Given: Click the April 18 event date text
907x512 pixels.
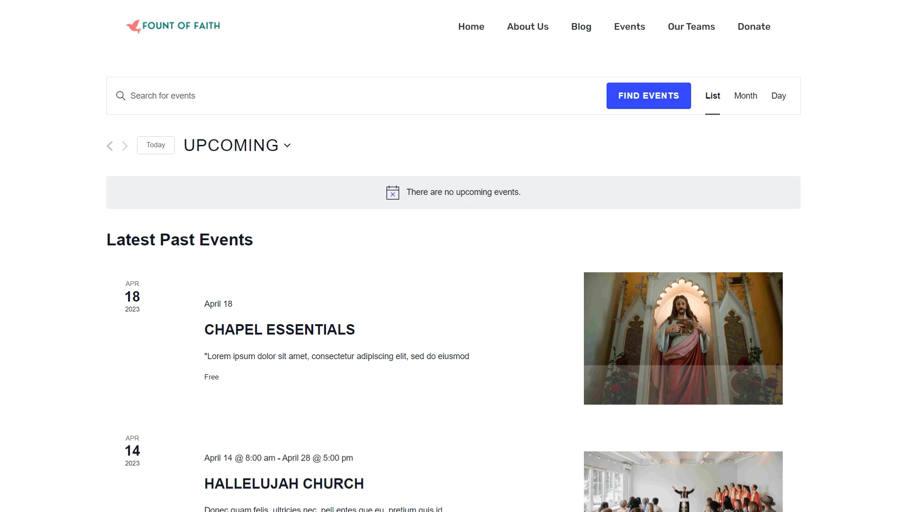Looking at the screenshot, I should point(218,304).
